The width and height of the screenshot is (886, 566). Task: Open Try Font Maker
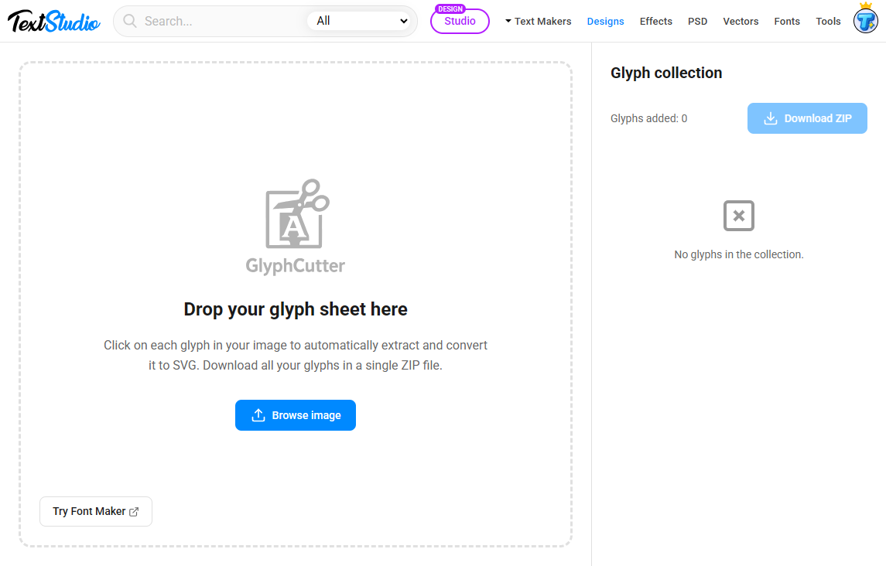click(95, 511)
